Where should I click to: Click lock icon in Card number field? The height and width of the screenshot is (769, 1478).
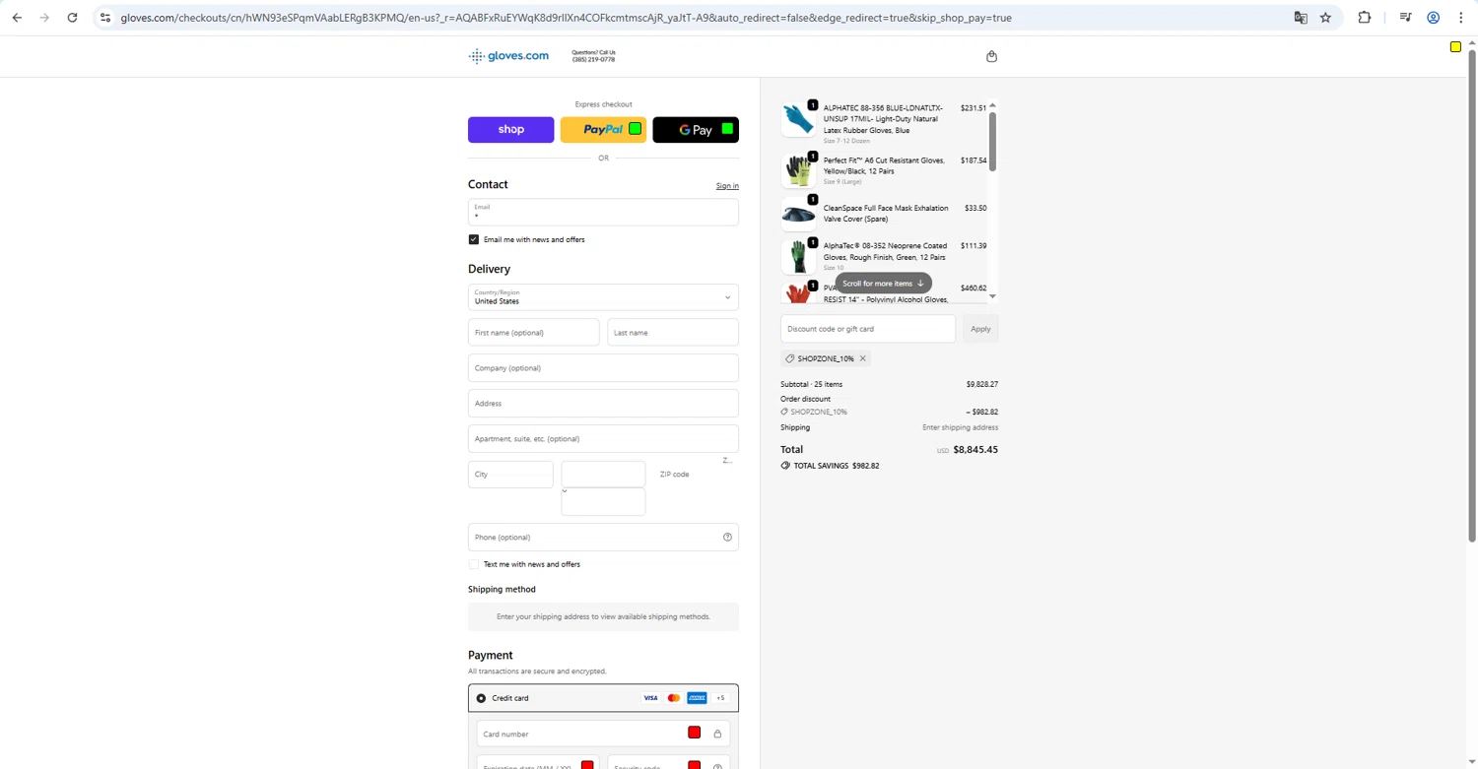pyautogui.click(x=717, y=734)
